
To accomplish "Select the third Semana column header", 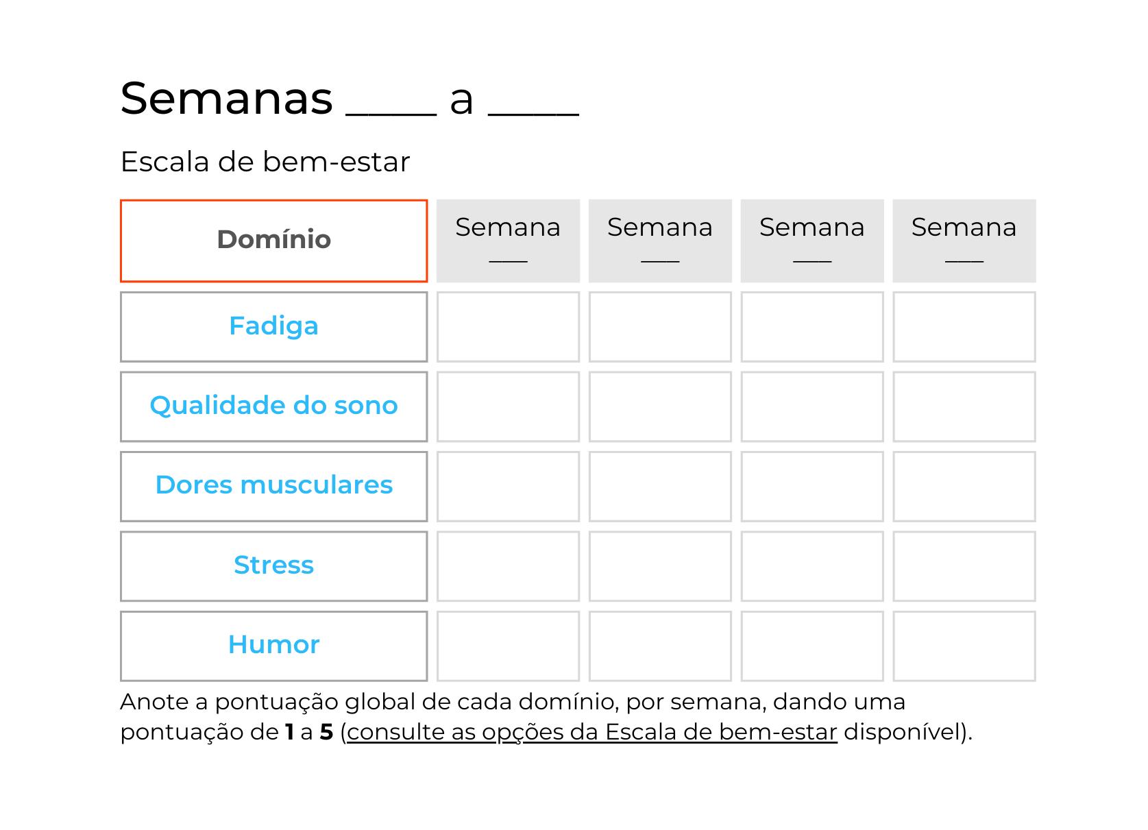I will [x=812, y=241].
